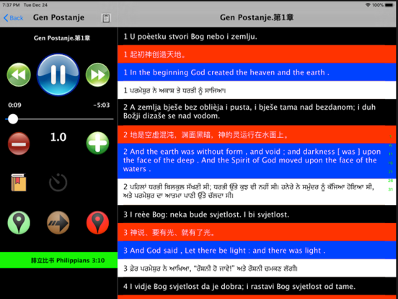Pause audio playback
Viewport: 398px width, 299px height.
58,74
